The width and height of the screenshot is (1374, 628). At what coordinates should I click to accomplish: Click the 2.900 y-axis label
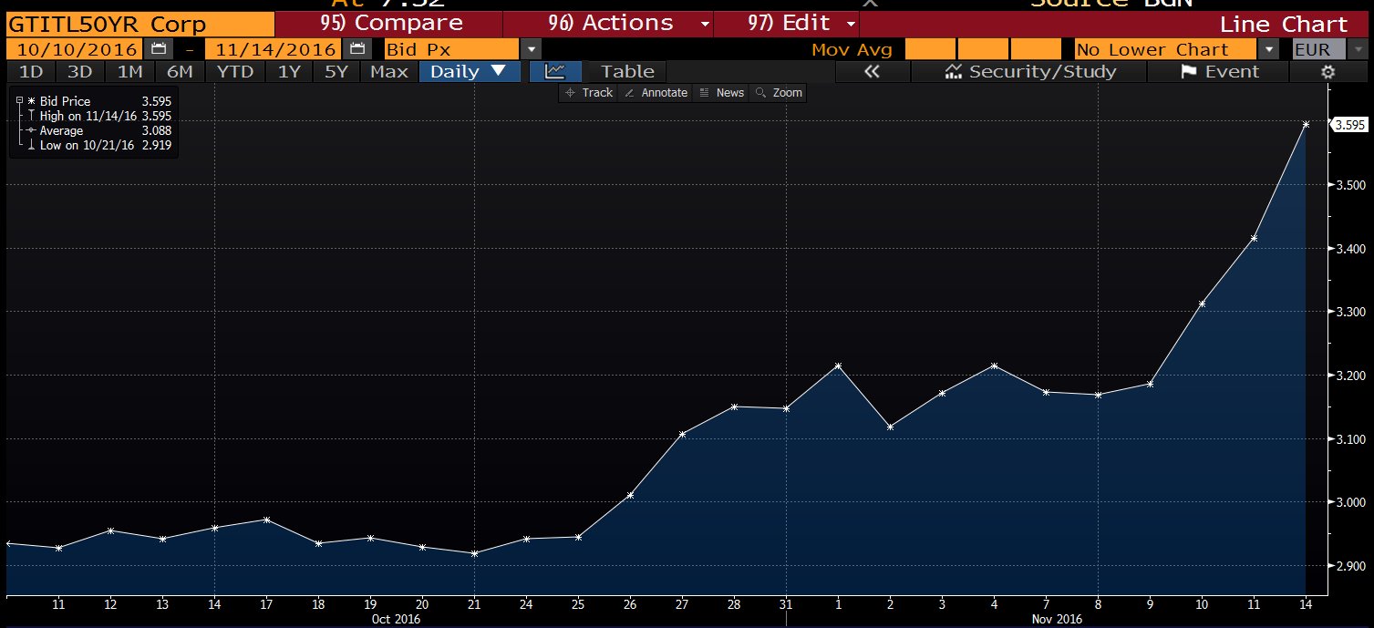coord(1349,566)
